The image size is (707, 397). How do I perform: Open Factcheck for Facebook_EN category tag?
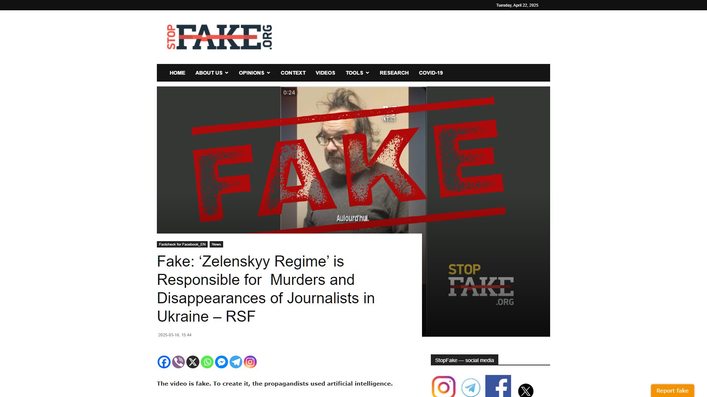(182, 244)
